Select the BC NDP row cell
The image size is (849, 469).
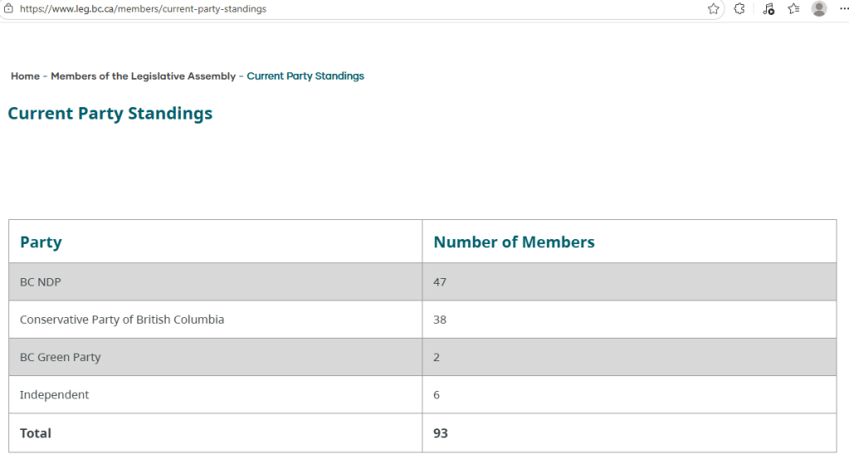(41, 282)
